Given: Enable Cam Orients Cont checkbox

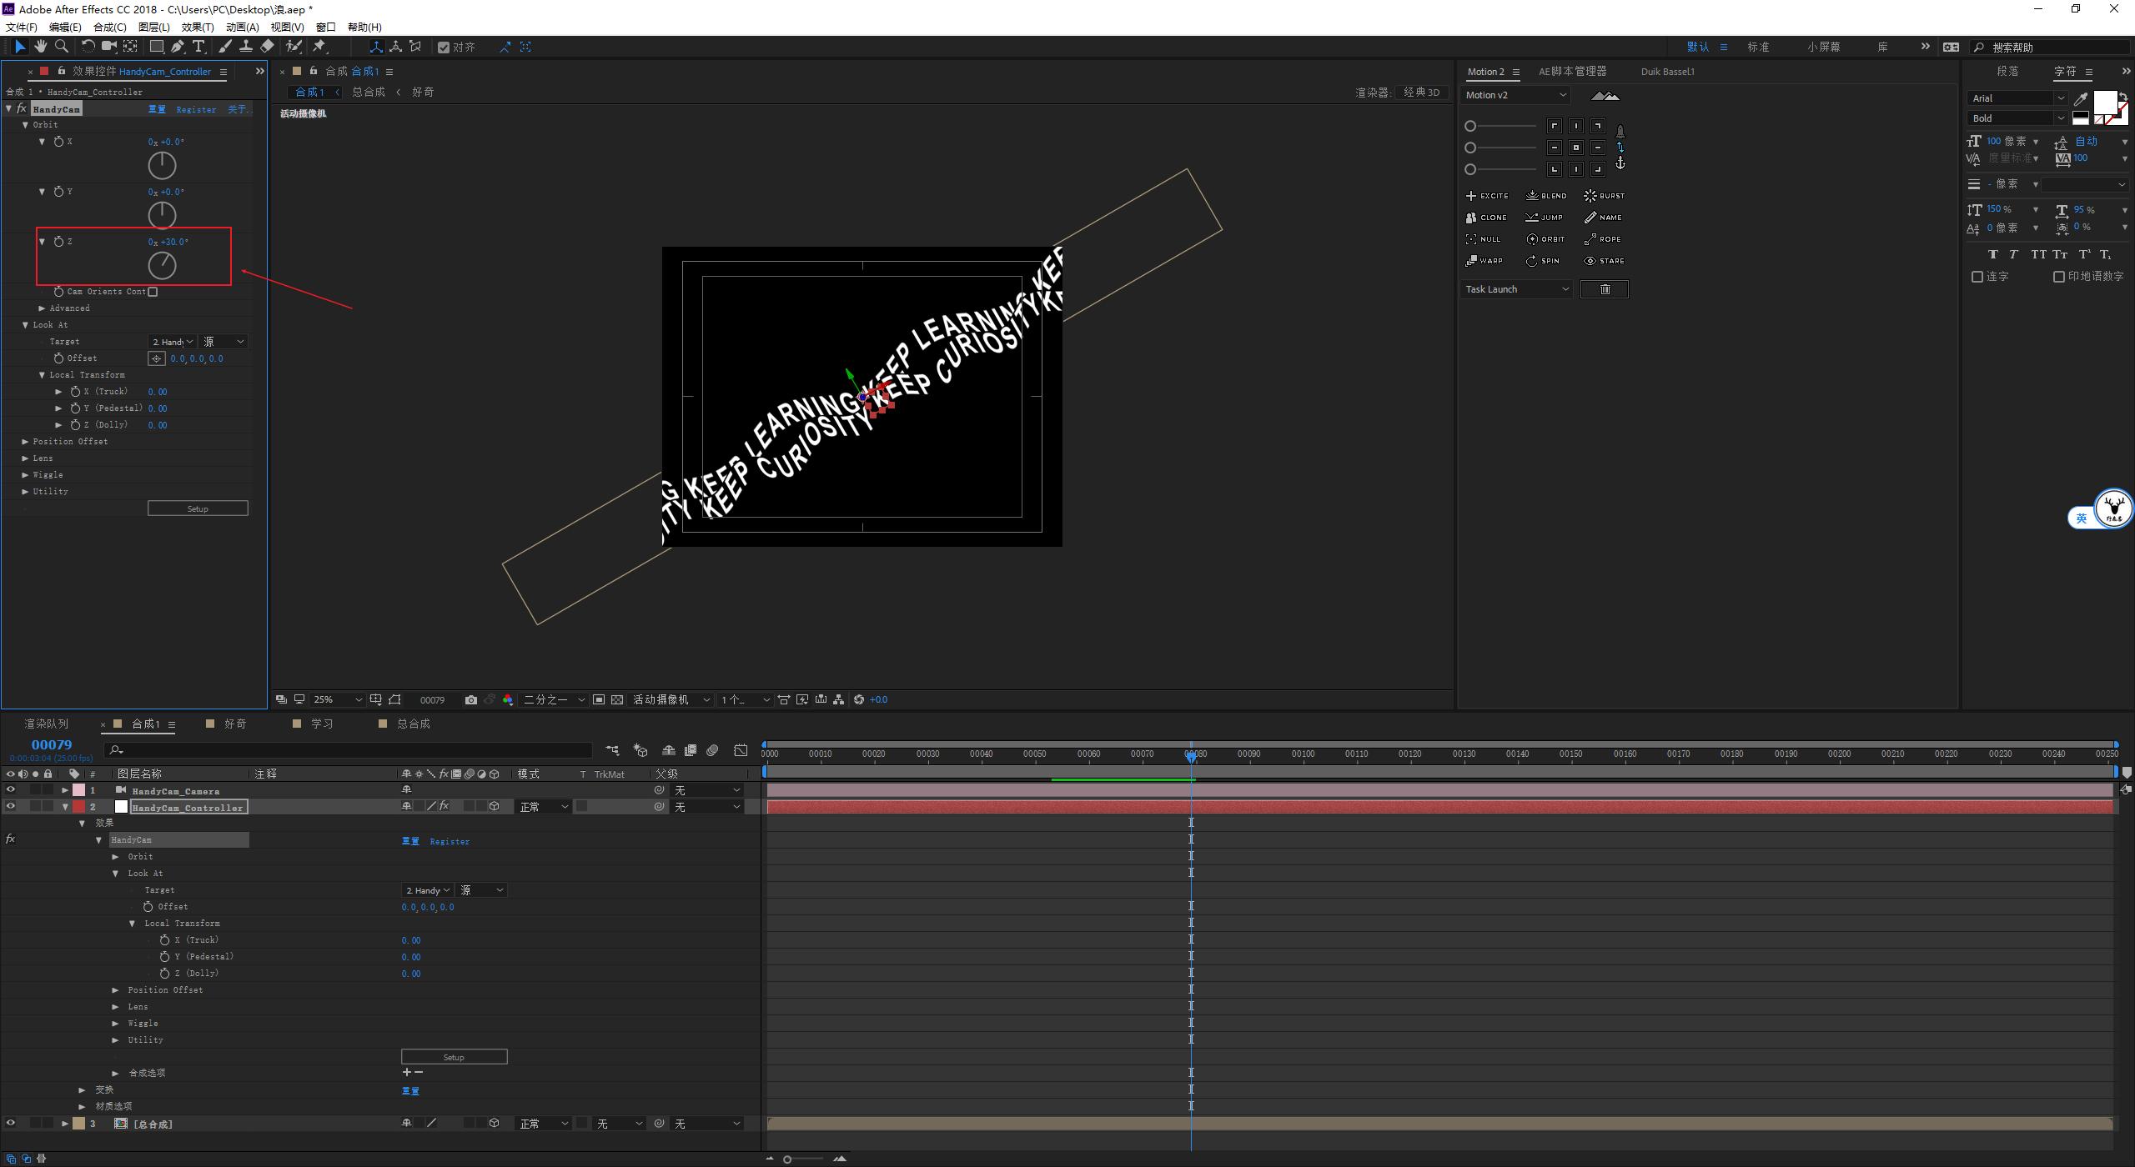Looking at the screenshot, I should tap(153, 292).
